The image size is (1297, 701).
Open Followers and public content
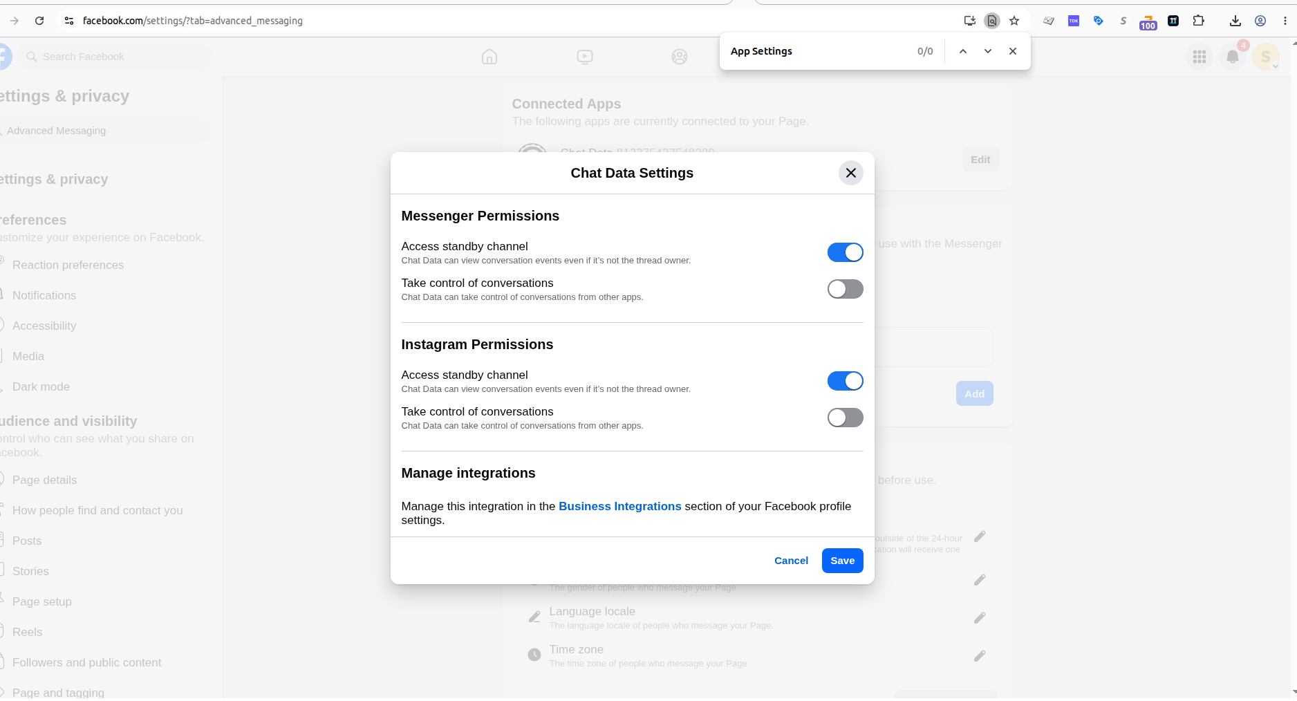coord(86,662)
